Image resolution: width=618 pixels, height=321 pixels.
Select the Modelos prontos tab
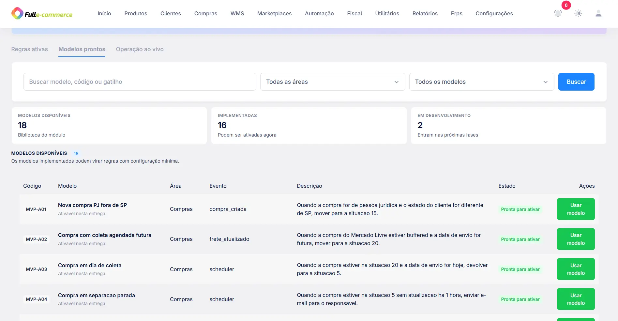(82, 49)
